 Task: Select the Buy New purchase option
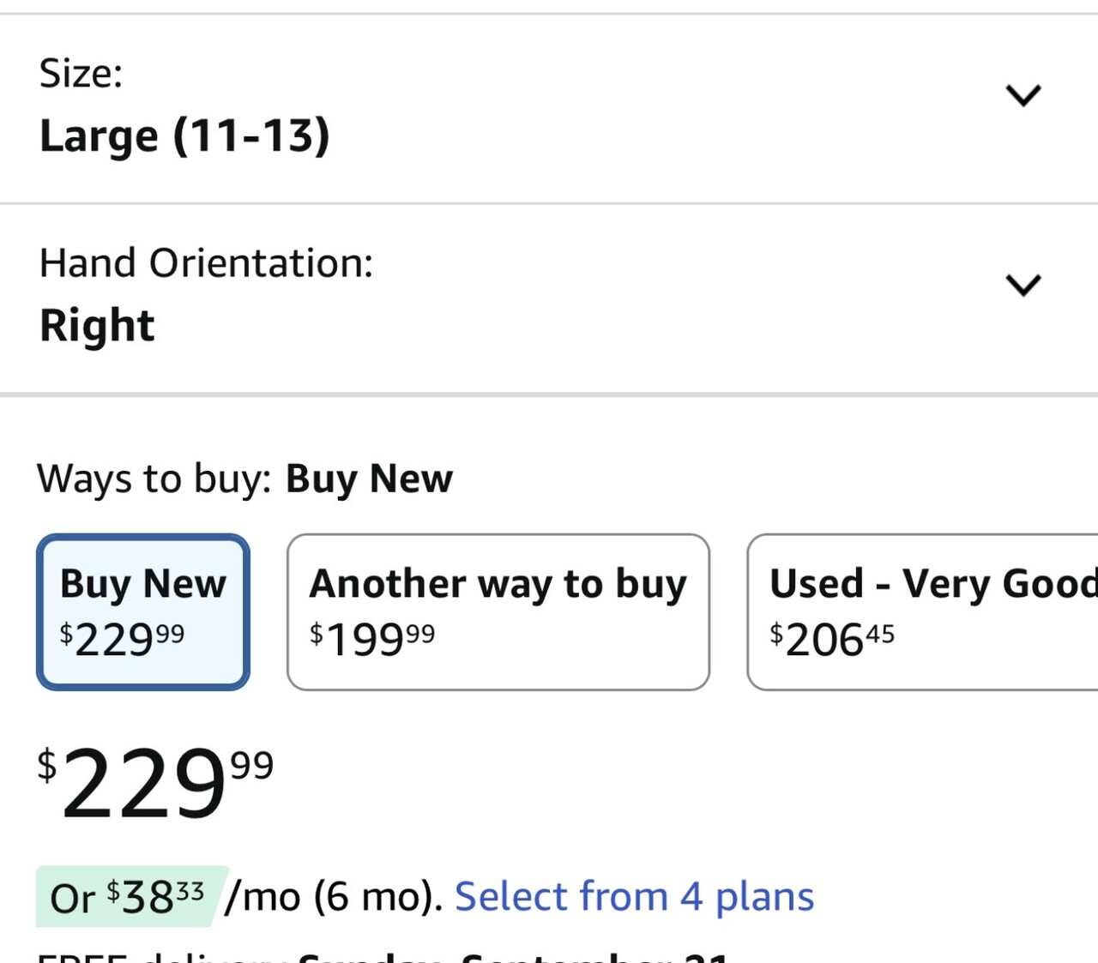(143, 612)
